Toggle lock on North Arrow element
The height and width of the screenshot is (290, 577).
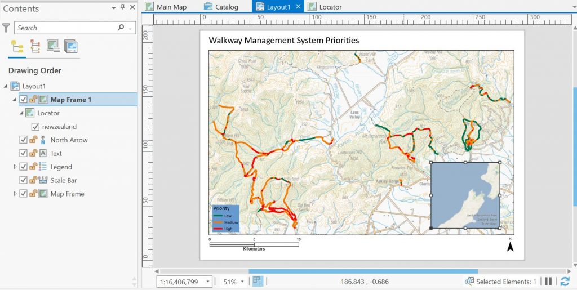[33, 140]
